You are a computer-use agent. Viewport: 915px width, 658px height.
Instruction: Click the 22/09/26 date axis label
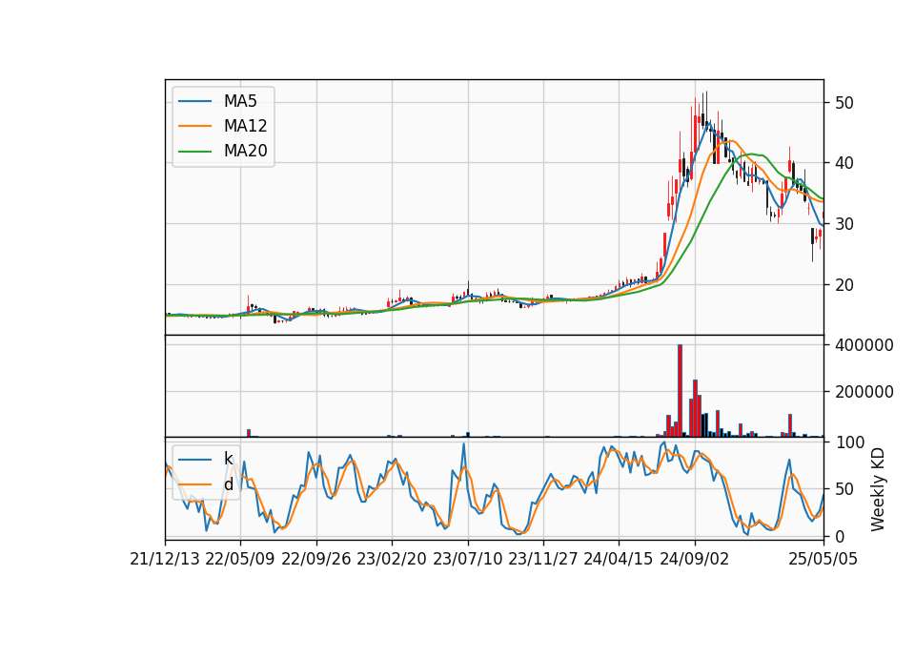point(316,560)
